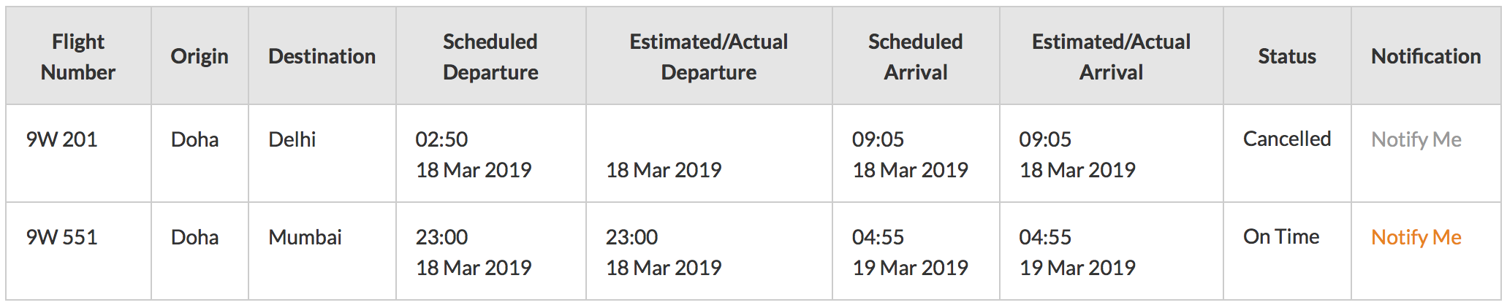The width and height of the screenshot is (1507, 305).
Task: Click the Notification column header
Action: [1426, 56]
